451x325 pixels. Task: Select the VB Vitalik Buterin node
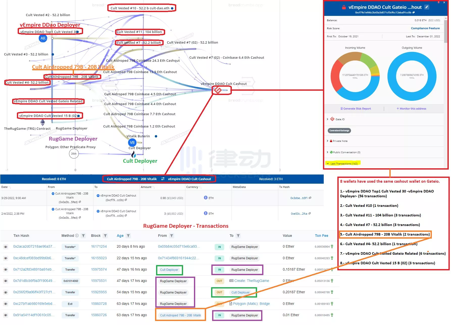tap(132, 142)
